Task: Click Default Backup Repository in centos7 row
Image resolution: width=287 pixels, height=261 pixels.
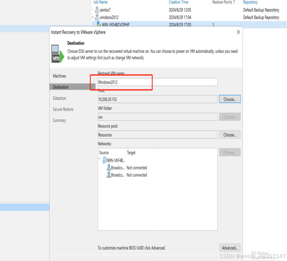Action: [x=261, y=10]
